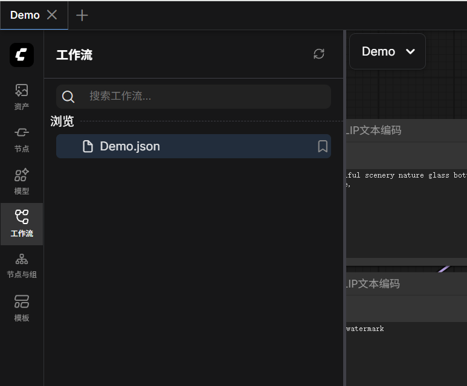Add a new workflow tab with plus
Screen dimensions: 467x386
pyautogui.click(x=82, y=15)
